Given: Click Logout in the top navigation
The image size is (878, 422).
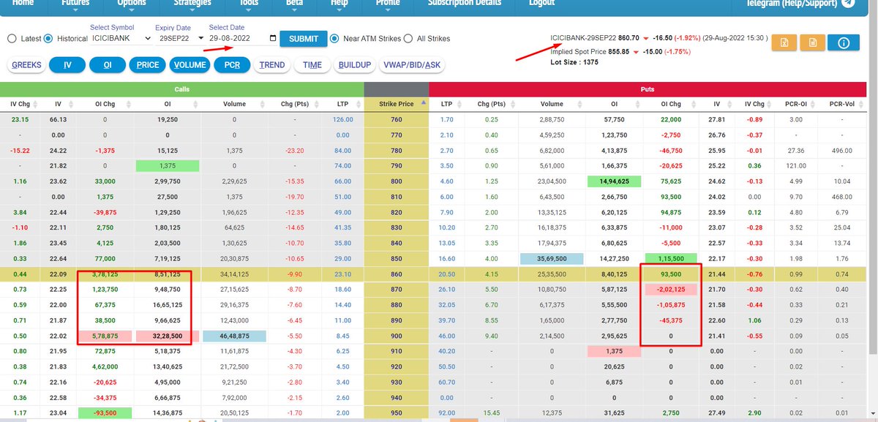Looking at the screenshot, I should (x=541, y=3).
